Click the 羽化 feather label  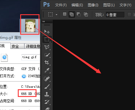point(99,15)
